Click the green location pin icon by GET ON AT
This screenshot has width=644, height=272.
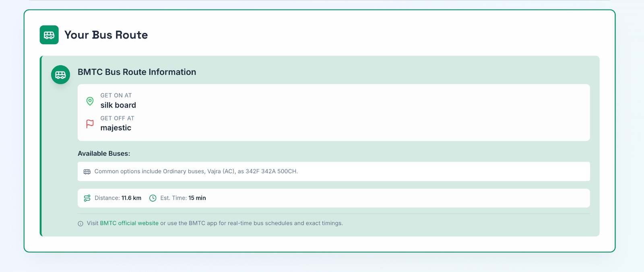point(90,101)
